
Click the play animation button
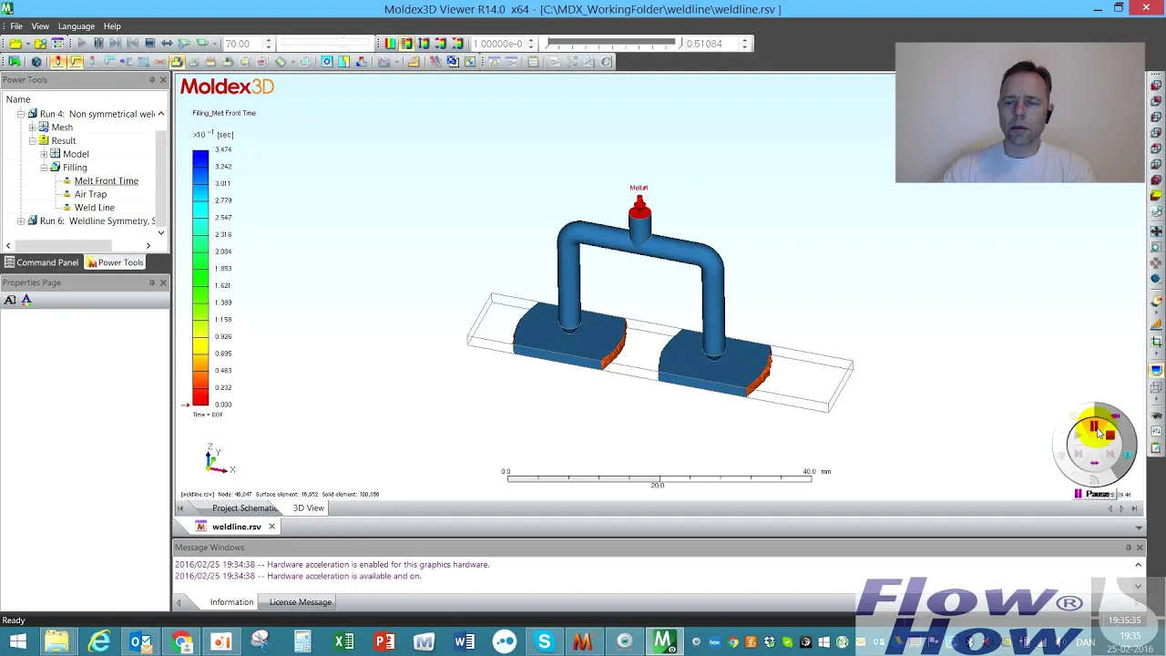[81, 43]
